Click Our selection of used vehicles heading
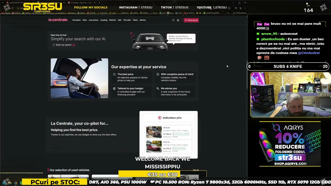The height and width of the screenshot is (186, 331). pos(69,170)
